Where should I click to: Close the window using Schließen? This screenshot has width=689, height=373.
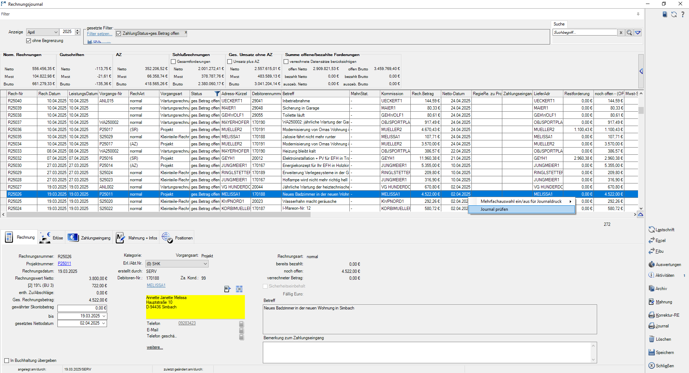tap(661, 366)
